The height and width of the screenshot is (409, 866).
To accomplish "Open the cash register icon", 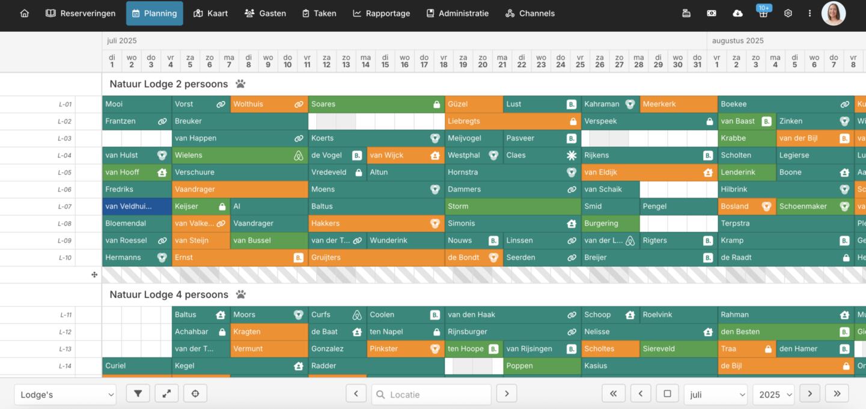I will 686,13.
